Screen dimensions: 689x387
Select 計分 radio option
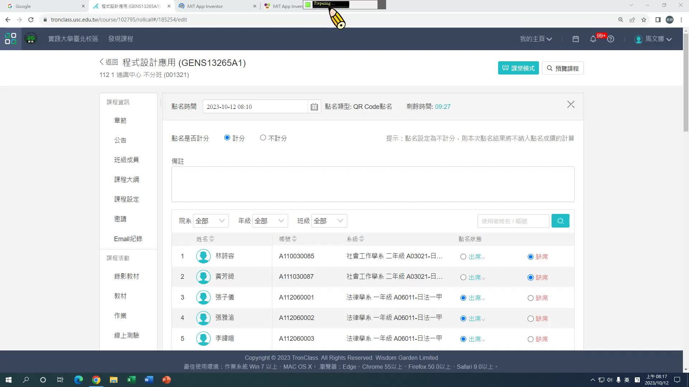click(x=227, y=138)
